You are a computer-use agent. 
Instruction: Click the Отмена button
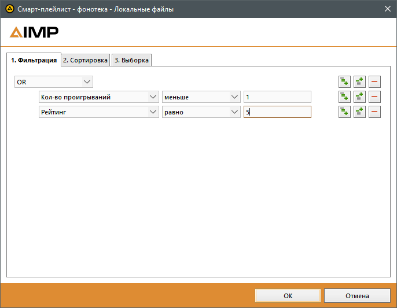(x=357, y=296)
